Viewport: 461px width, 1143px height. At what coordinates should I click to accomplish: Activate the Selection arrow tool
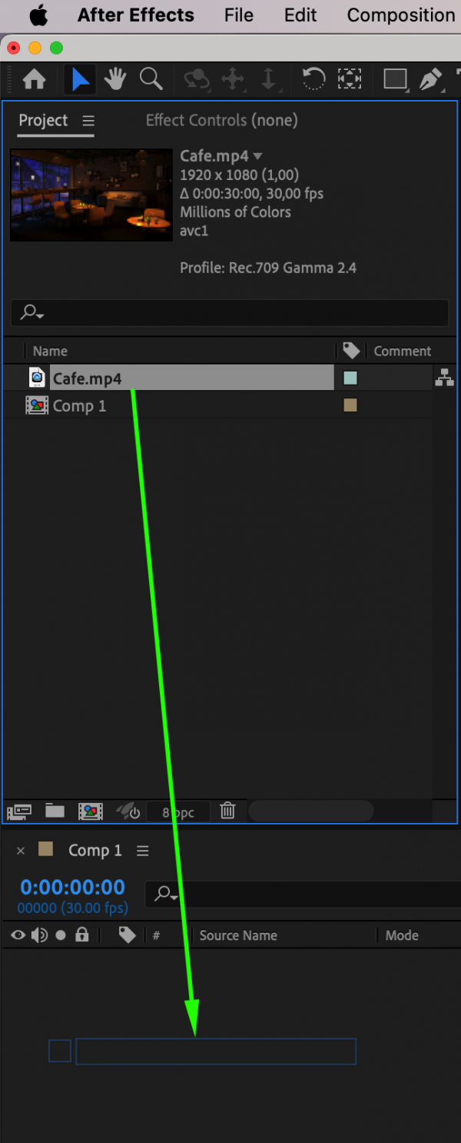pos(80,79)
